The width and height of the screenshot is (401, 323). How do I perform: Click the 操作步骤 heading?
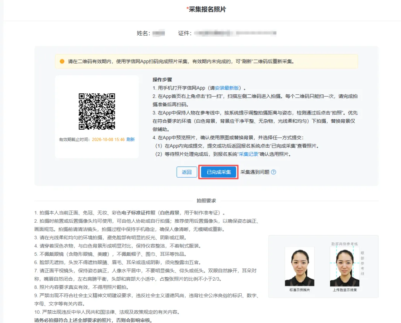[162, 80]
